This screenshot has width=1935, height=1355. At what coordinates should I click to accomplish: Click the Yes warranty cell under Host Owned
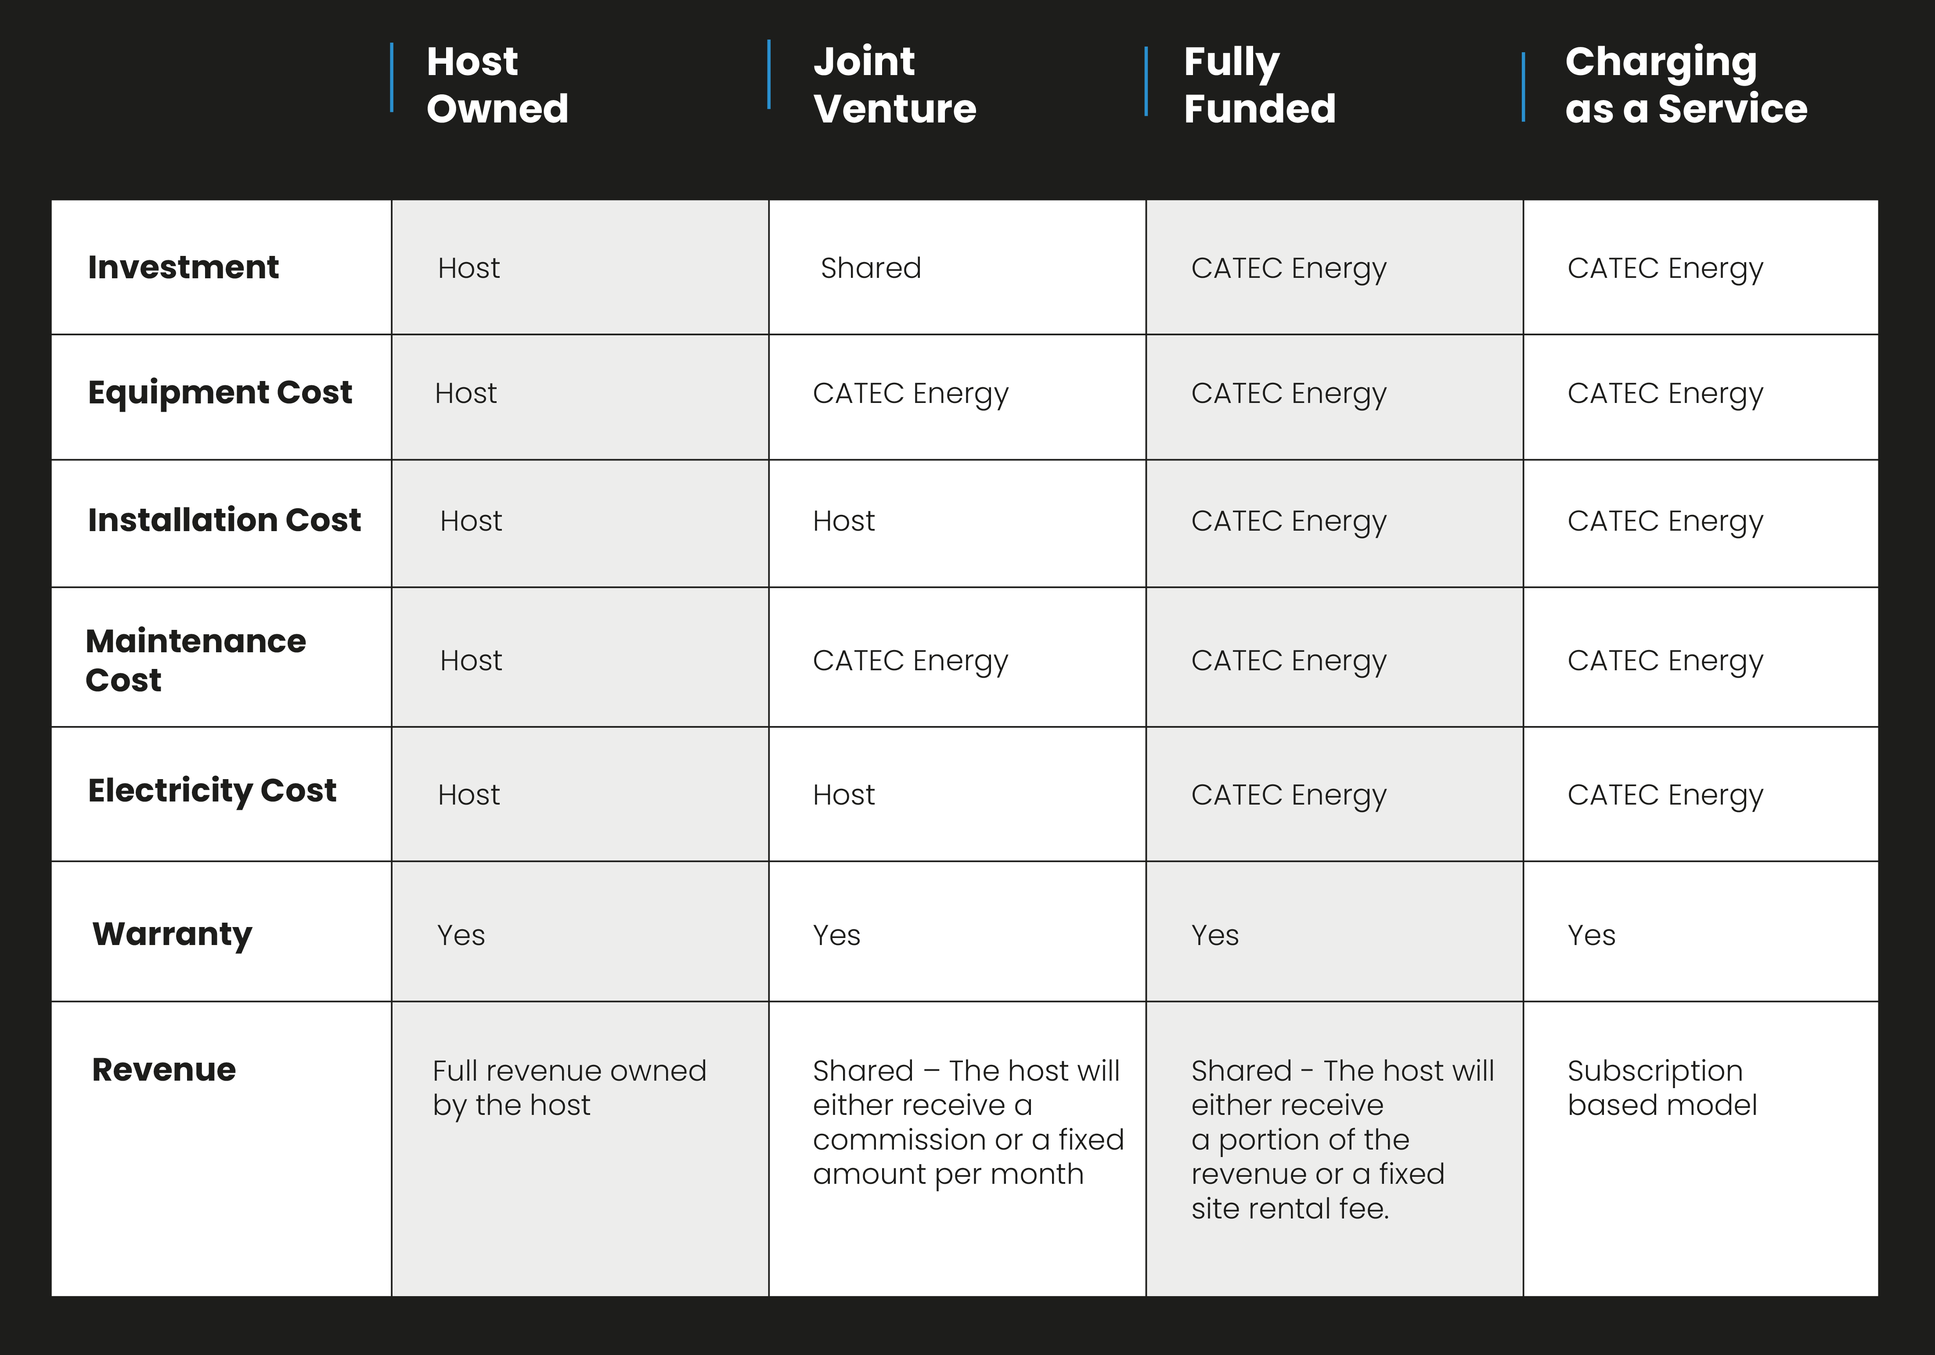(460, 935)
